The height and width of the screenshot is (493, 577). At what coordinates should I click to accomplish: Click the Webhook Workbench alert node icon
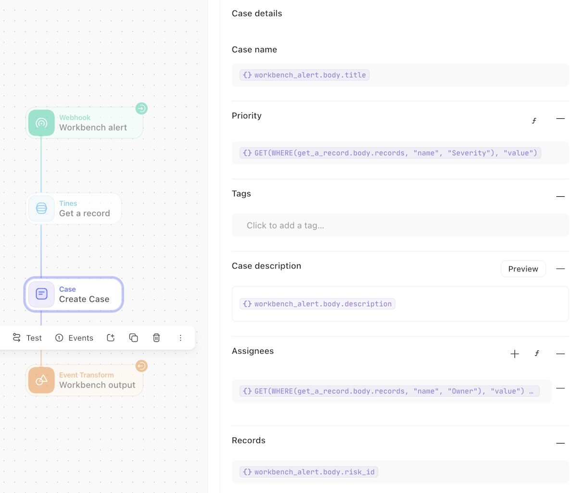pyautogui.click(x=41, y=123)
